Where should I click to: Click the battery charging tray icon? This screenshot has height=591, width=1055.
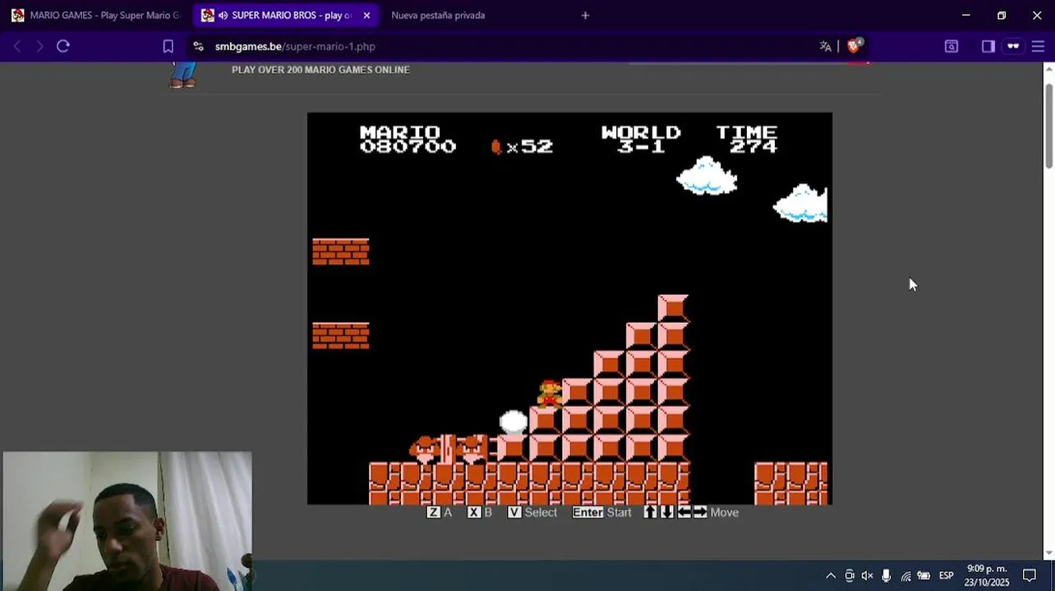coord(924,575)
